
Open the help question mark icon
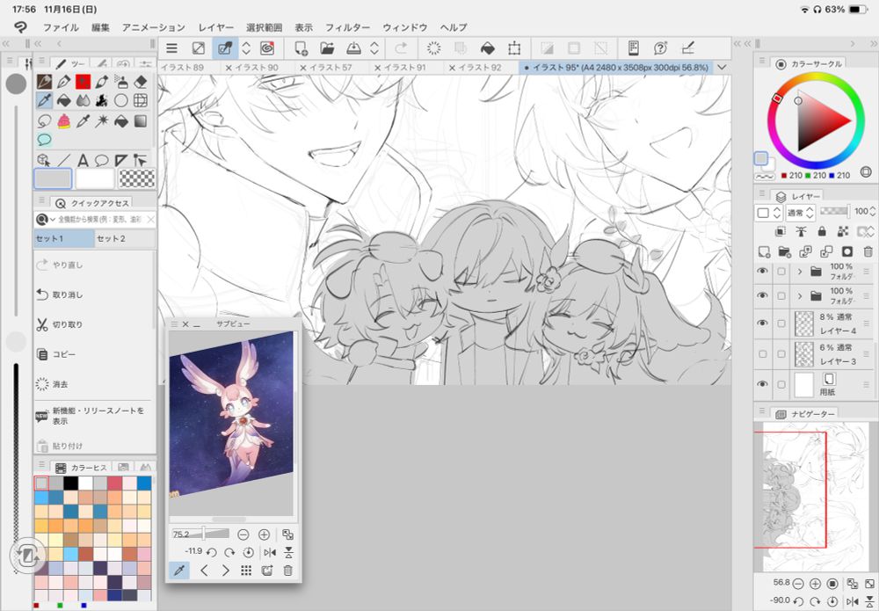[x=660, y=48]
